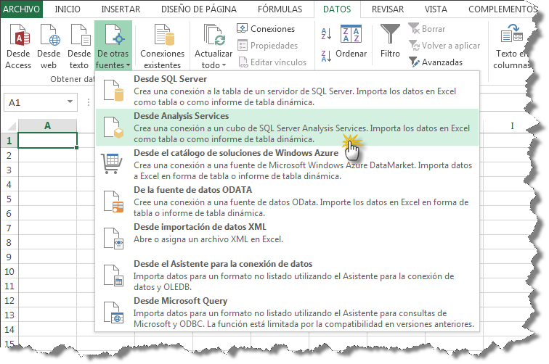
Task: Click Propiedades in Conexiones group
Action: click(x=267, y=46)
